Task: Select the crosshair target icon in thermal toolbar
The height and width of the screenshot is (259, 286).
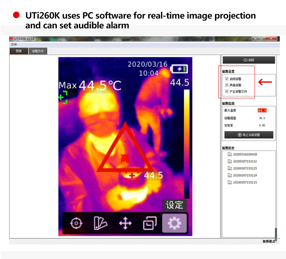Action: 76,223
